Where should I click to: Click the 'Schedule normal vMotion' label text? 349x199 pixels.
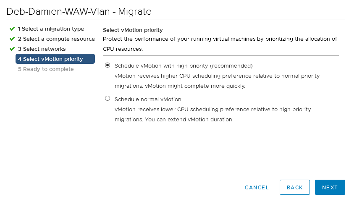pyautogui.click(x=148, y=99)
